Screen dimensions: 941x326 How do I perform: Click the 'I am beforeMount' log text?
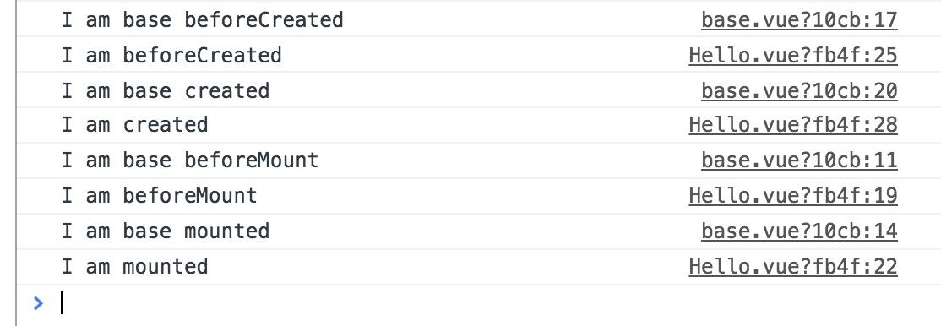click(160, 196)
